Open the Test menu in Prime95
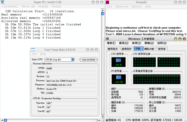 pos(110,6)
